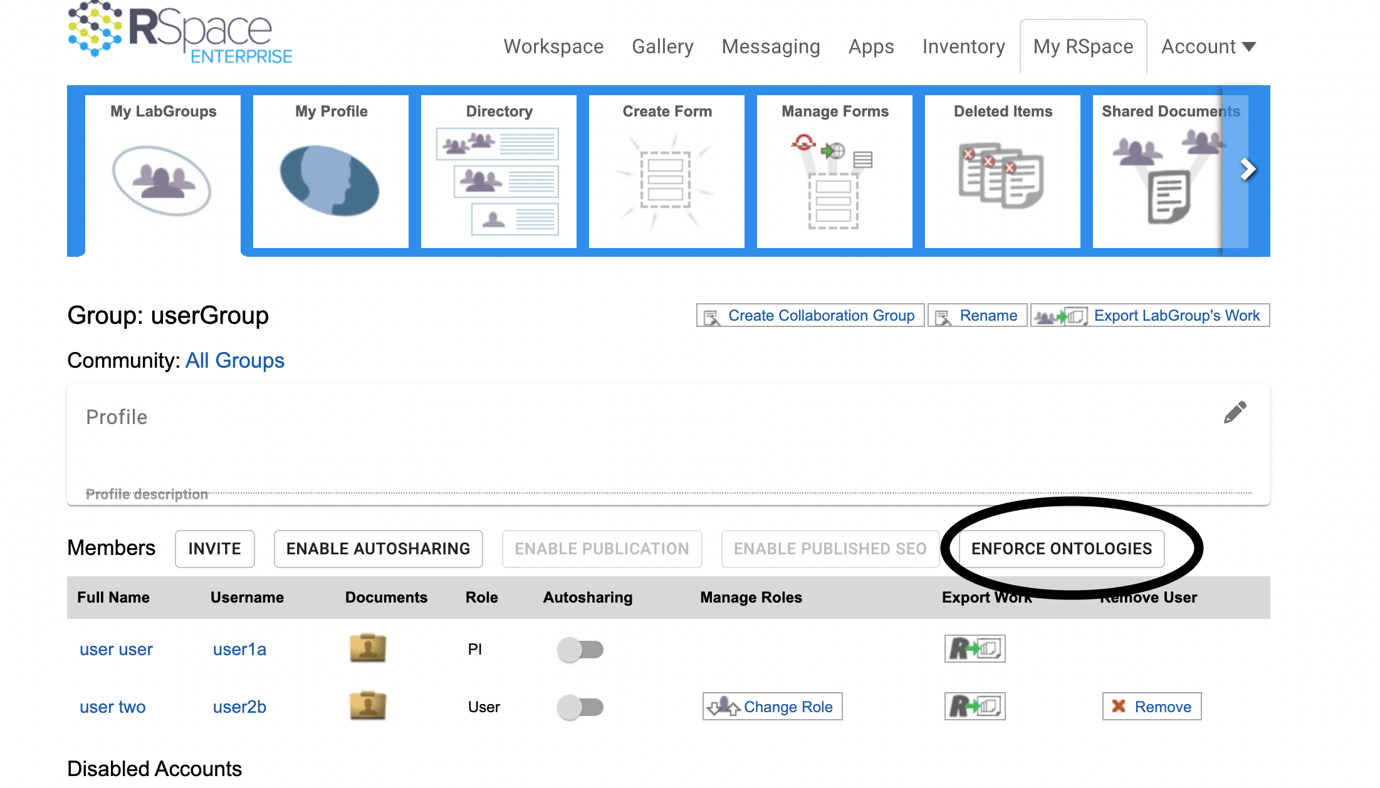Open user1a's documents folder icon
This screenshot has height=788, width=1380.
[368, 648]
